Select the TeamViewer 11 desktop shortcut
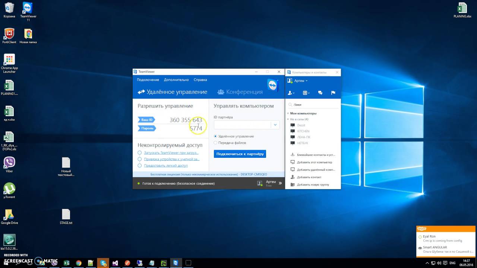The width and height of the screenshot is (477, 268). (x=28, y=12)
